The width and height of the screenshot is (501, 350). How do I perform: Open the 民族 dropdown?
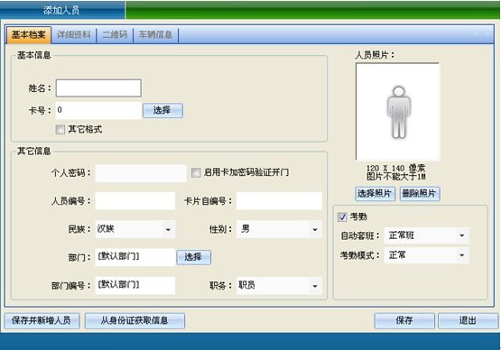[x=168, y=229]
